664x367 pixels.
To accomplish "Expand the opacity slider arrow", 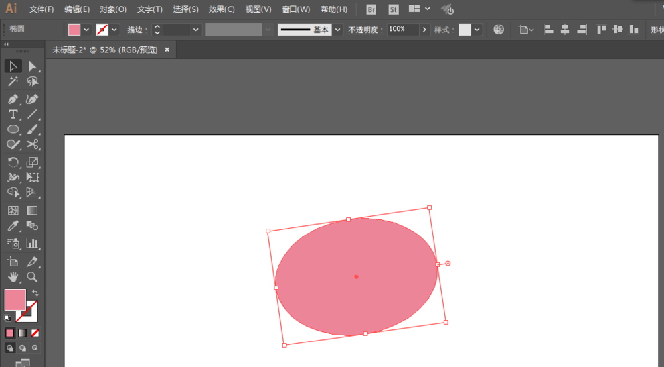I will click(x=424, y=30).
